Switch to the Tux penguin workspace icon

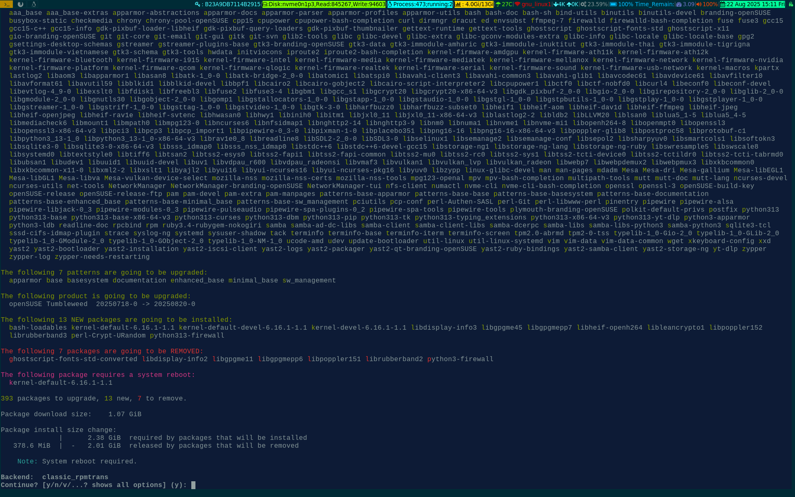tap(34, 4)
